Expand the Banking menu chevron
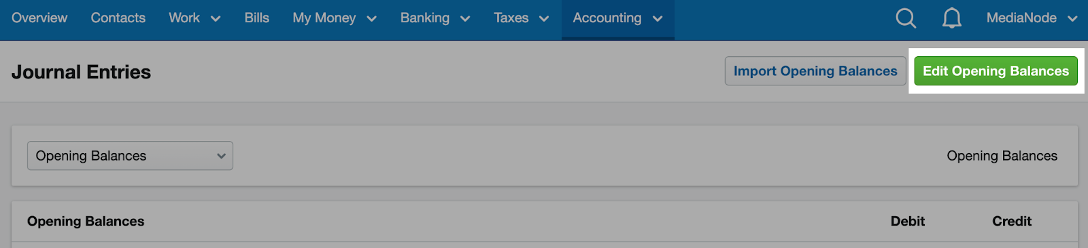Viewport: 1088px width, 248px height. tap(465, 19)
